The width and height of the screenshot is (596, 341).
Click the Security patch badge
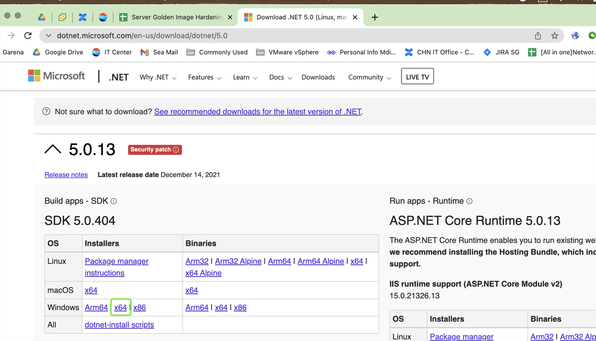pos(154,149)
